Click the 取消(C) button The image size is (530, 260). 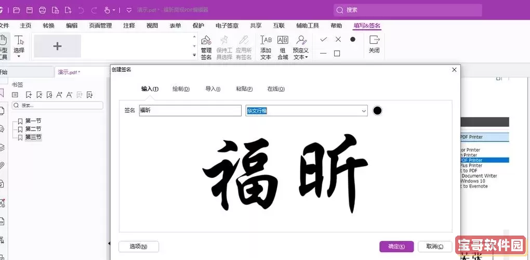[435, 246]
